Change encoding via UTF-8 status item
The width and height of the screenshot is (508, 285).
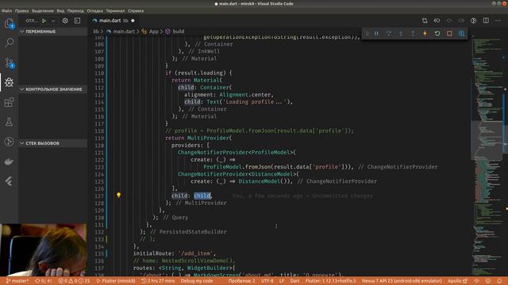267,281
